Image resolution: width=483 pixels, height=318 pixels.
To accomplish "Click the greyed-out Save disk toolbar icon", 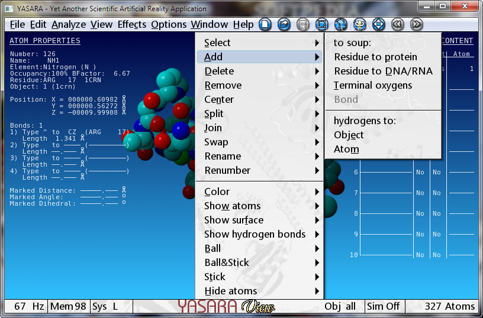I will [x=303, y=24].
